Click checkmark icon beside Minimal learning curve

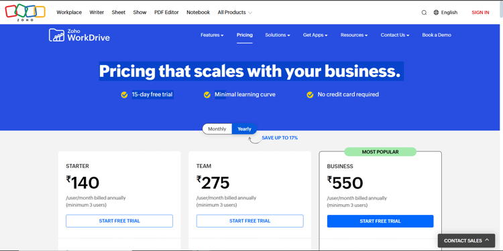pyautogui.click(x=207, y=95)
